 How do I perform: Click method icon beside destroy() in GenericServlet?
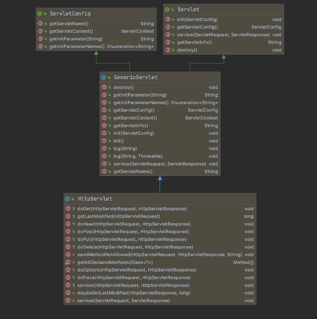tap(104, 87)
